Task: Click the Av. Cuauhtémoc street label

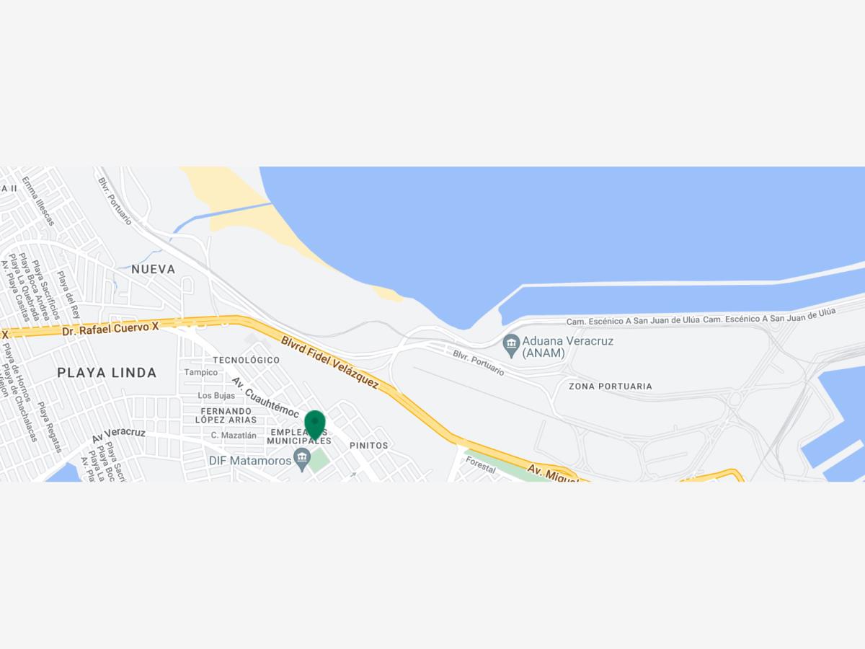Action: click(265, 396)
